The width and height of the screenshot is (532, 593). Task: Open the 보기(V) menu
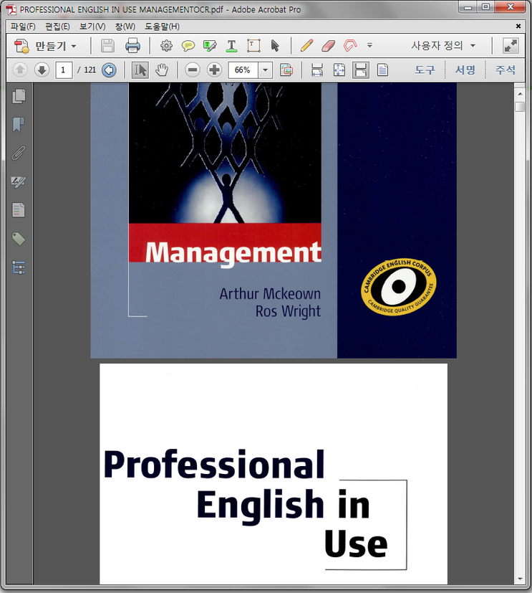point(92,27)
